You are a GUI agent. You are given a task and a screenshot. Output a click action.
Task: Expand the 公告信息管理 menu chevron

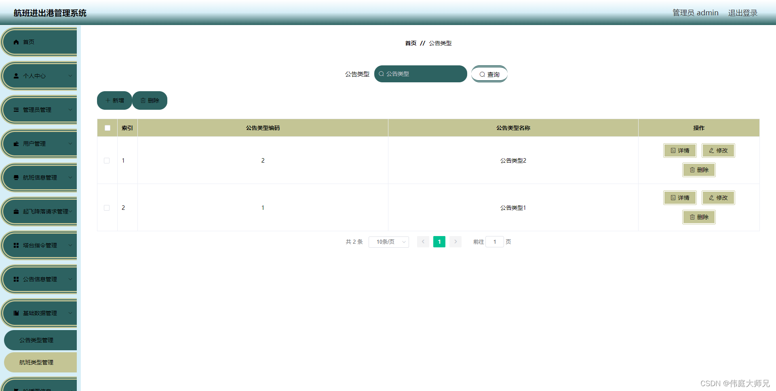(70, 279)
